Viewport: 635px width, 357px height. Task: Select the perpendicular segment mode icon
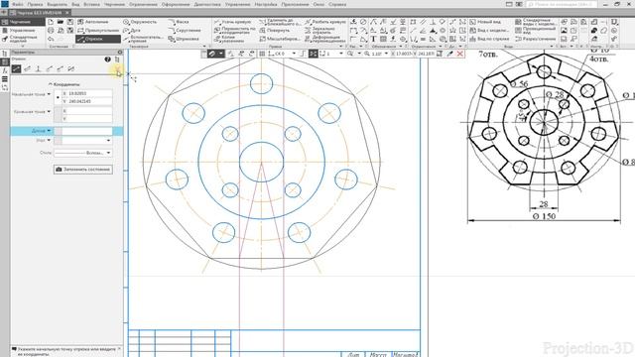(x=38, y=68)
